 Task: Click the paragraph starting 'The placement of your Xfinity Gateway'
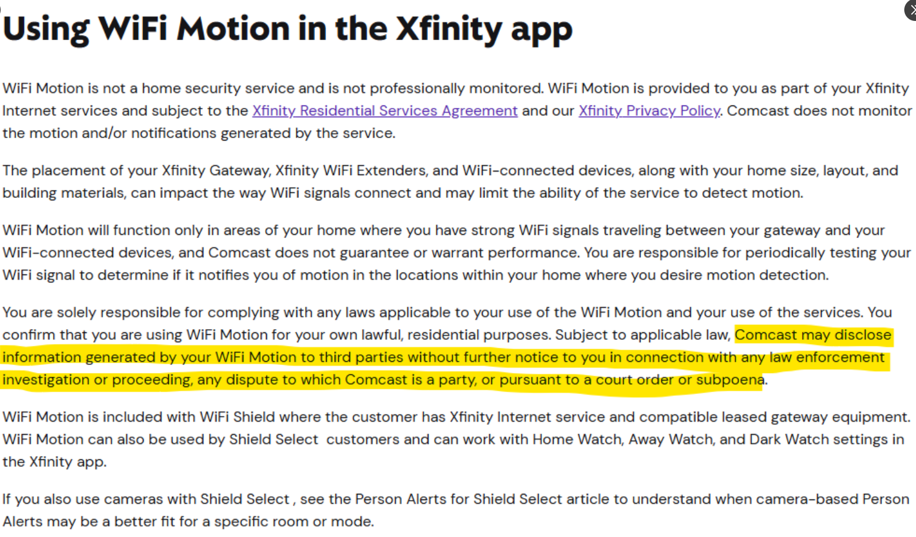coord(450,182)
